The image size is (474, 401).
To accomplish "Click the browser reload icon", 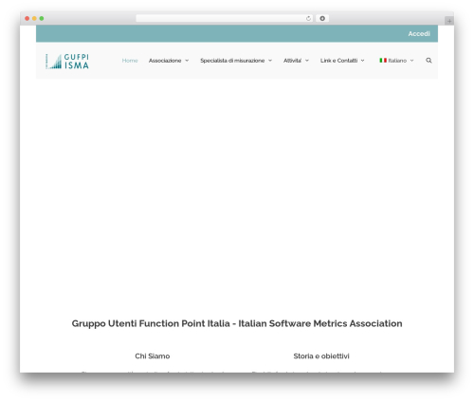I will pyautogui.click(x=308, y=19).
